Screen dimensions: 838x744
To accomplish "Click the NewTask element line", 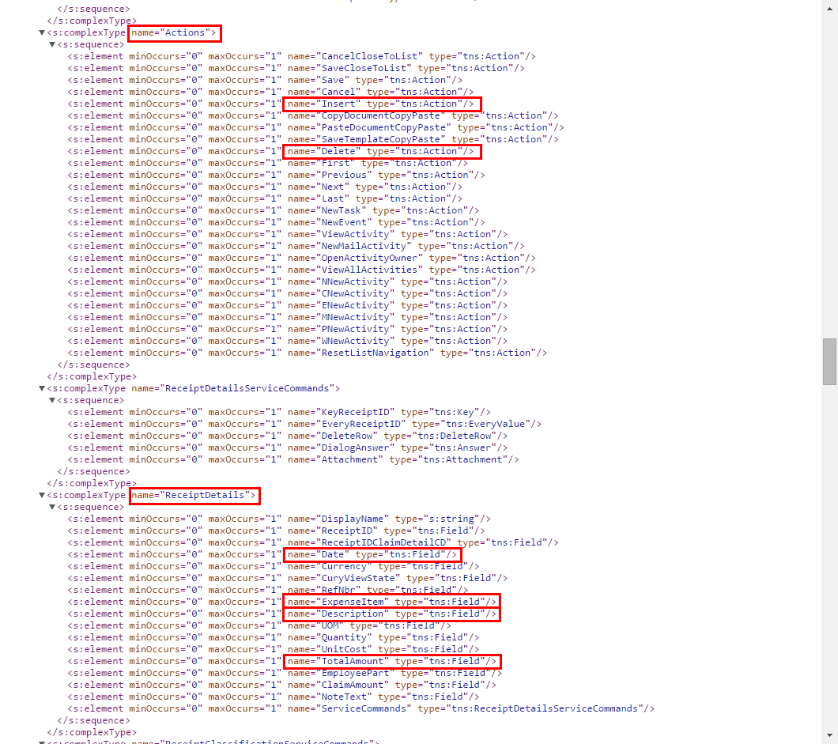I will click(x=274, y=210).
